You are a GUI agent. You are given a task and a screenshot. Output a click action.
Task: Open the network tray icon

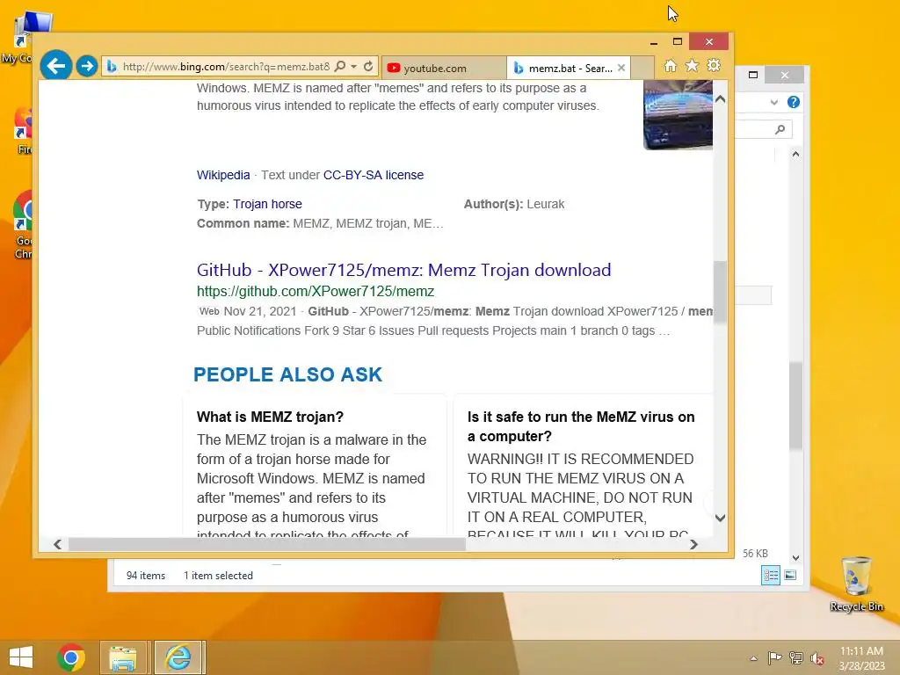[x=795, y=657]
